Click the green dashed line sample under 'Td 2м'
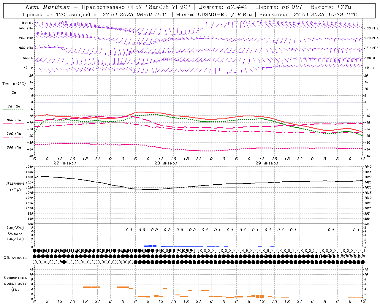380x304 pixels. click(14, 110)
